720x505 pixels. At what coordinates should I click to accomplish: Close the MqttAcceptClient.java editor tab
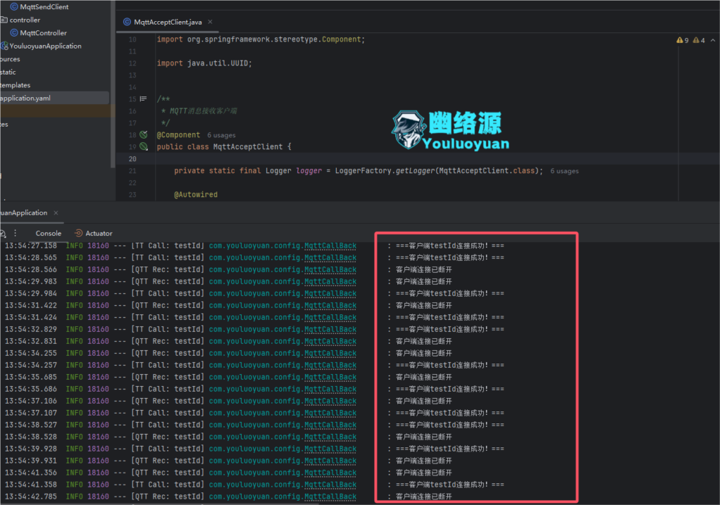click(x=210, y=22)
